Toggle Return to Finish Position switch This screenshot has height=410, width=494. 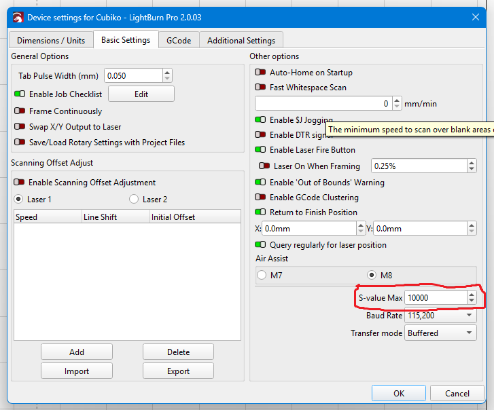260,212
